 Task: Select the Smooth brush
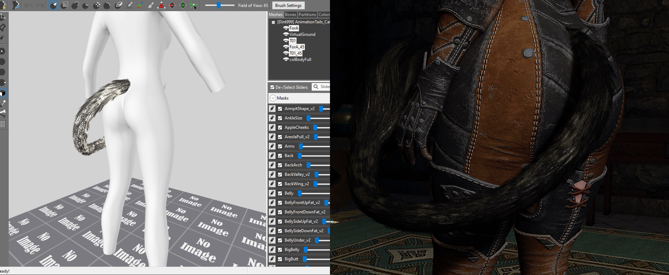(x=107, y=6)
